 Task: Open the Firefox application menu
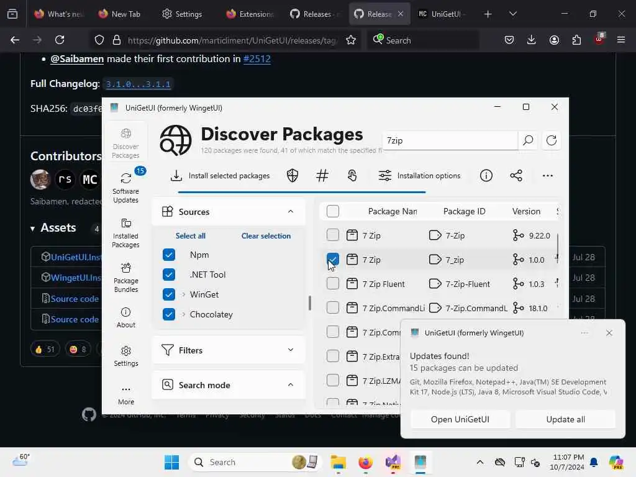[621, 40]
